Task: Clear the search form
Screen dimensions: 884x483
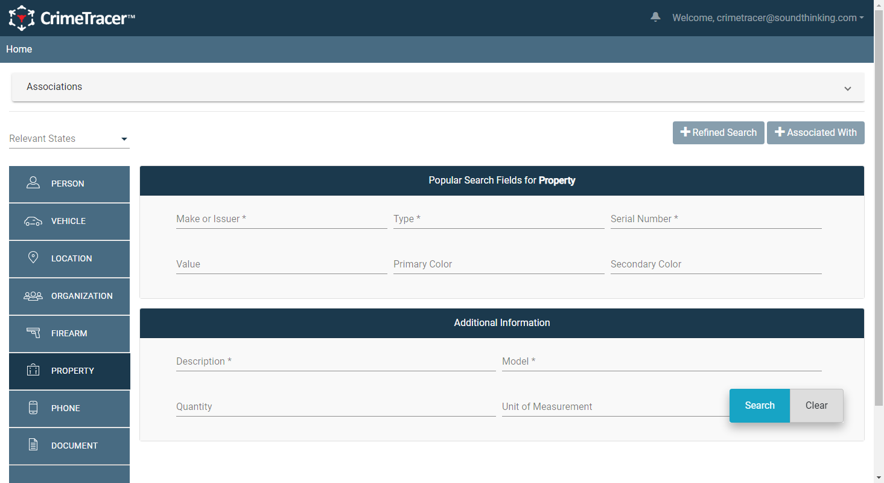Action: [x=816, y=406]
